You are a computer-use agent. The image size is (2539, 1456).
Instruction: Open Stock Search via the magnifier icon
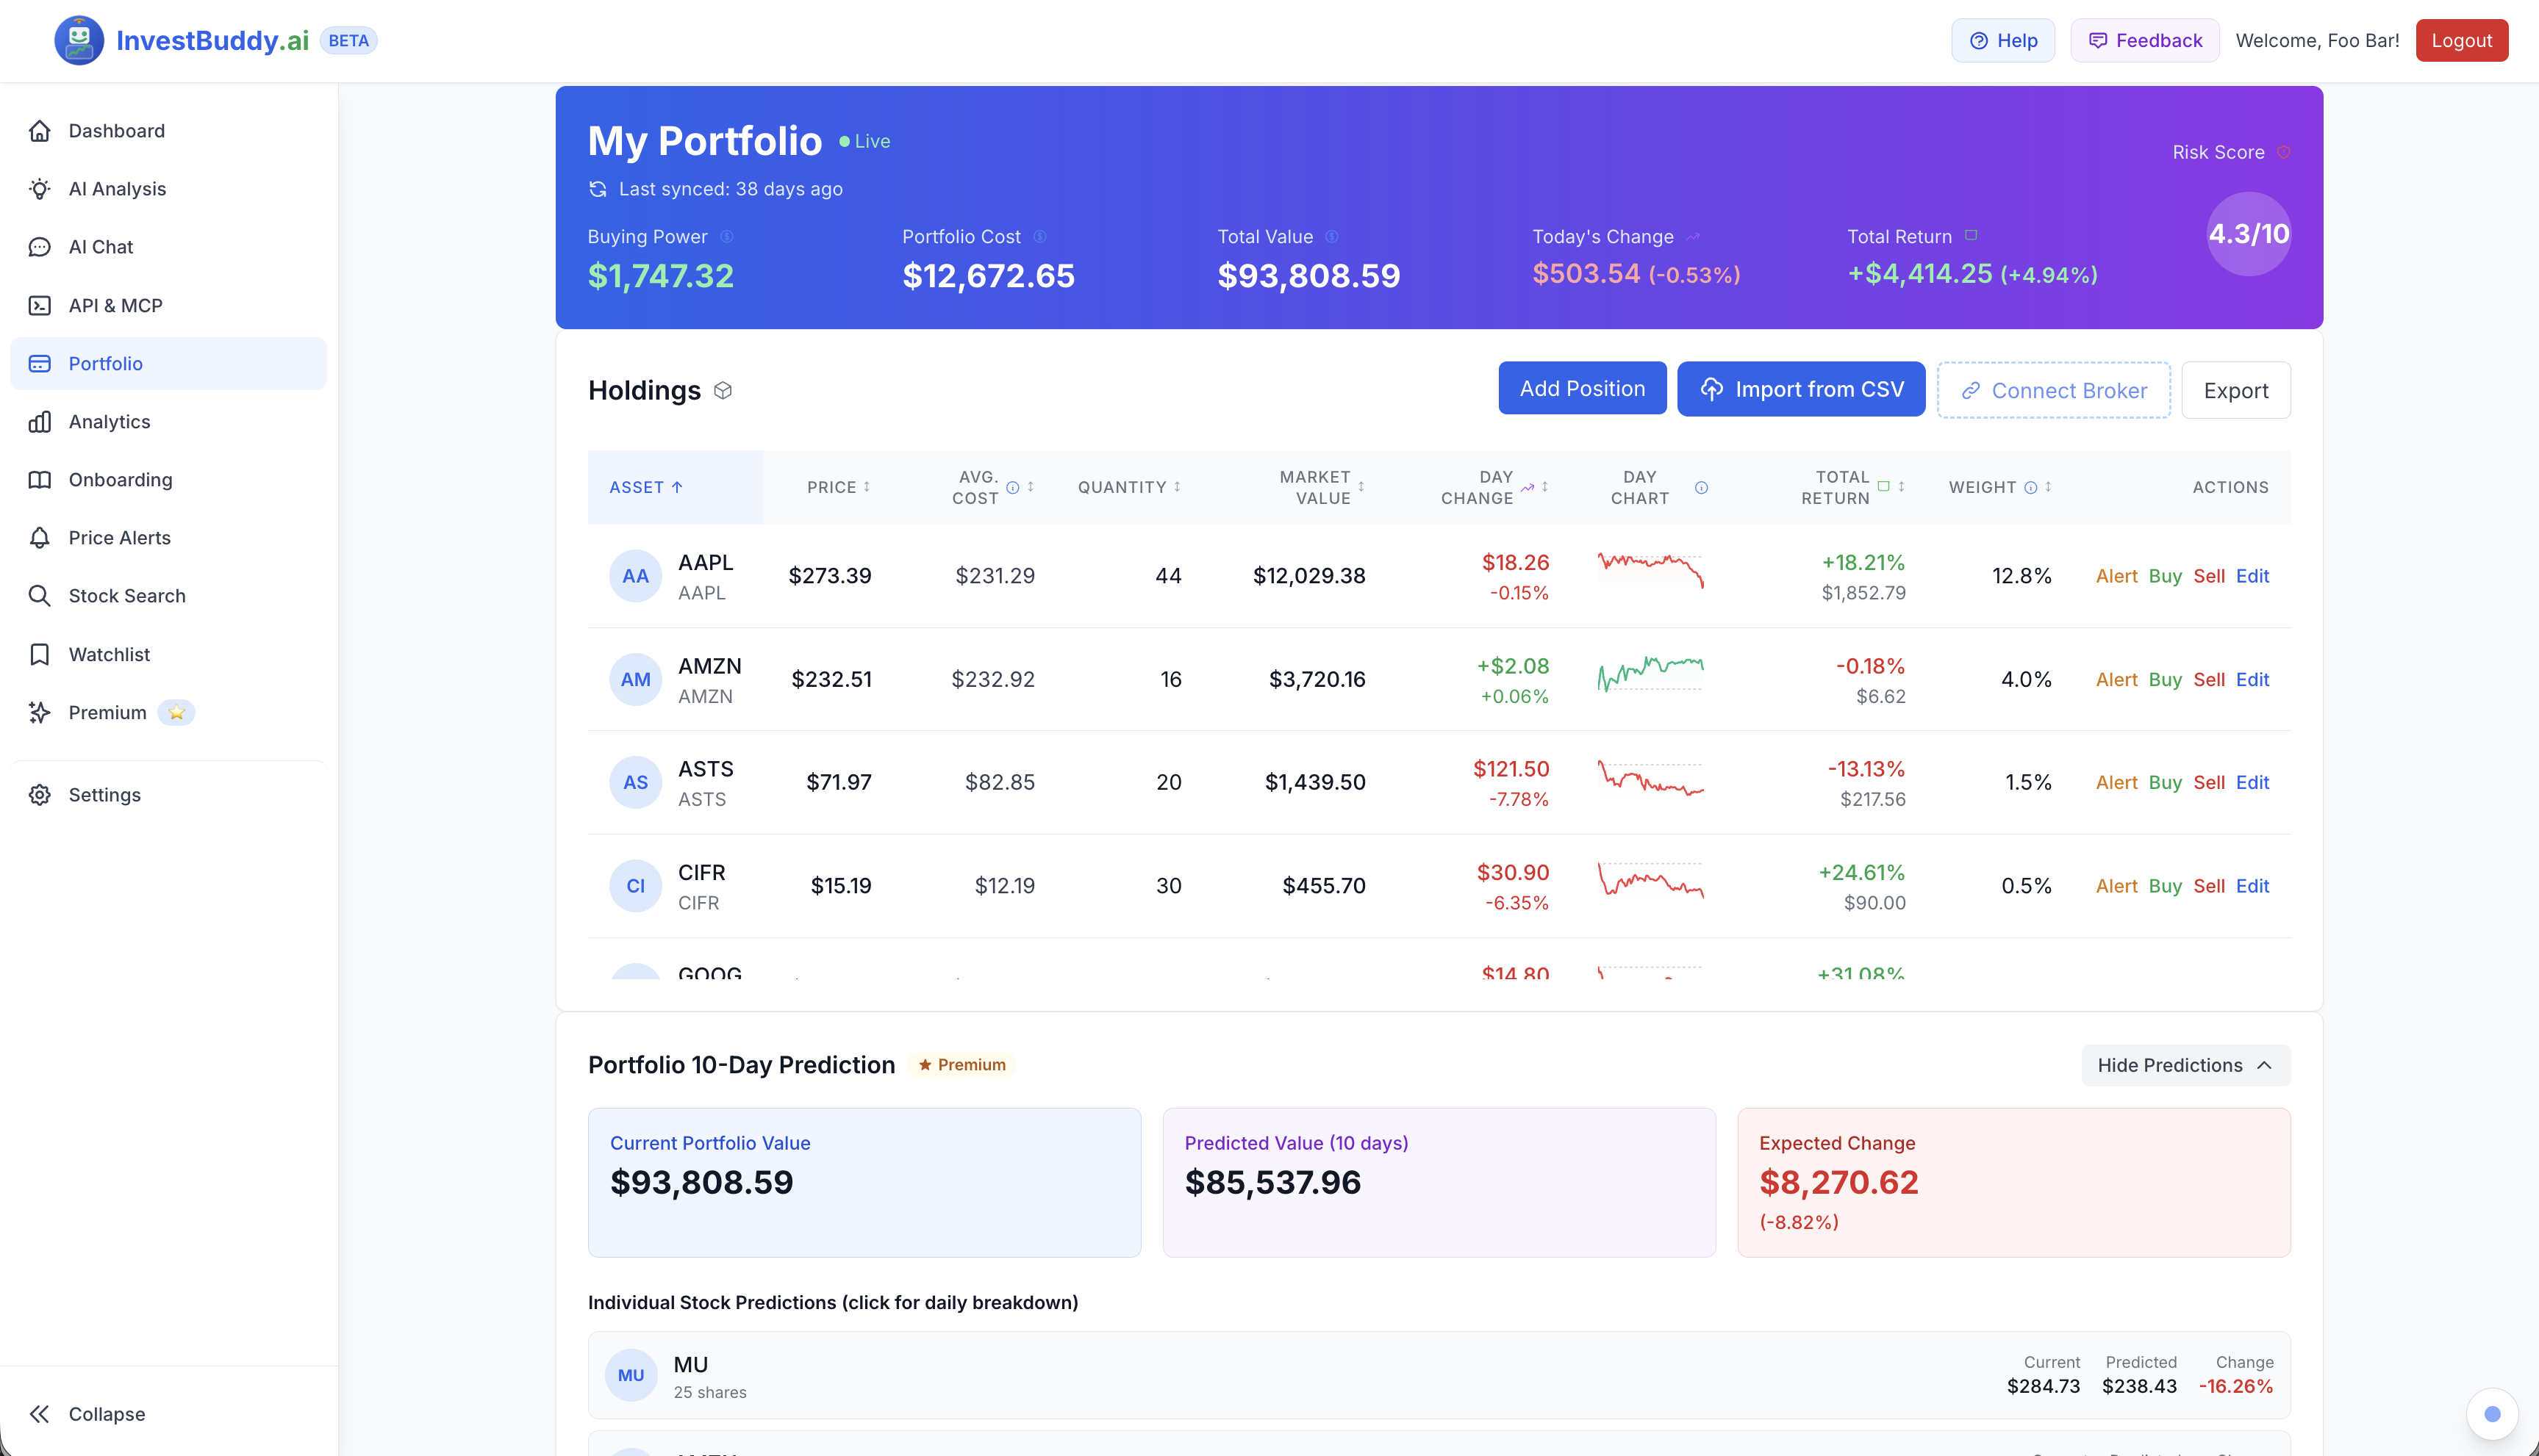(39, 595)
